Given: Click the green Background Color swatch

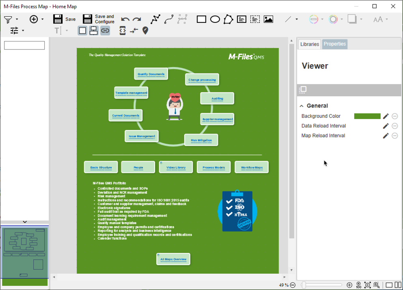Looking at the screenshot, I should [367, 116].
